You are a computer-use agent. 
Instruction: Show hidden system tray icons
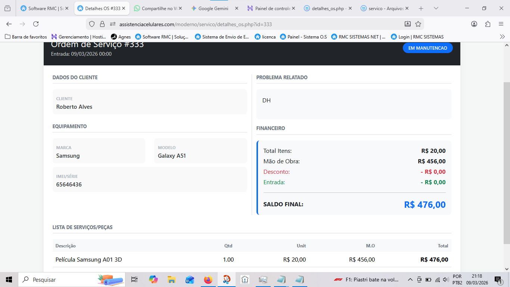pyautogui.click(x=410, y=280)
